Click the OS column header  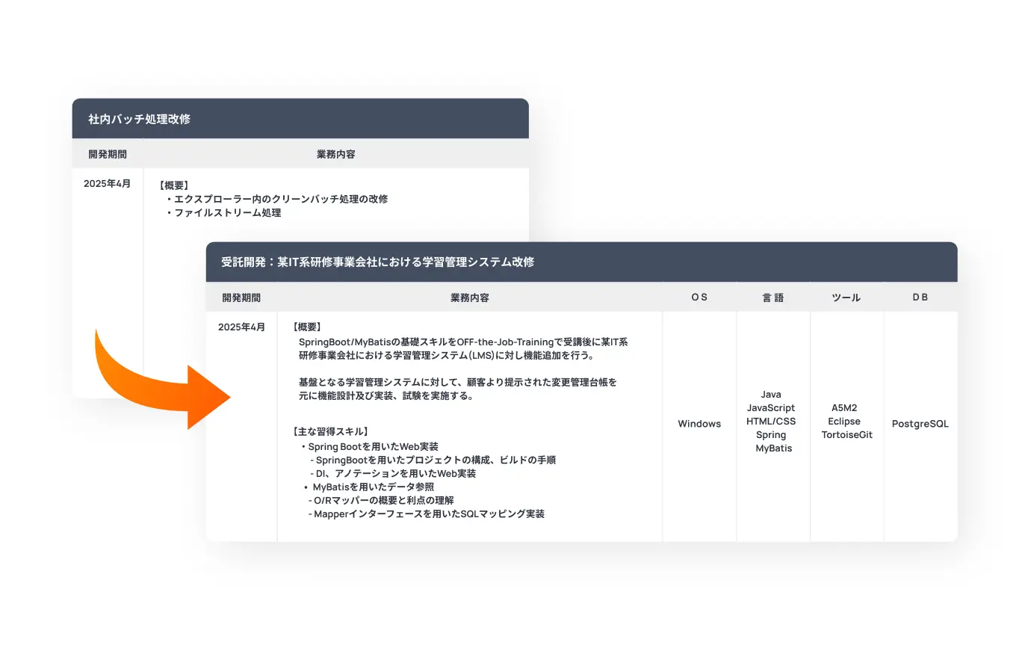pyautogui.click(x=699, y=297)
